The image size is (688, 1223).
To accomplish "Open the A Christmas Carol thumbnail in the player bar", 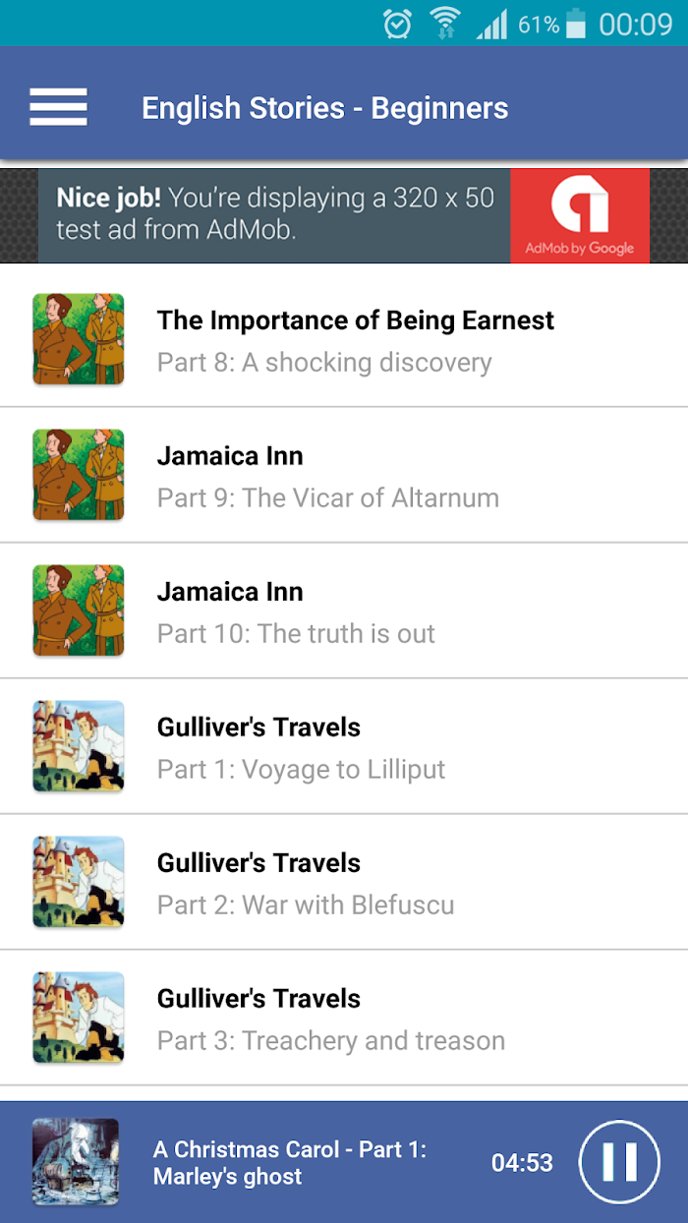I will point(76,1162).
